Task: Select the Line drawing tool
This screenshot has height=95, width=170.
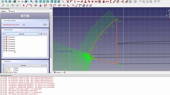Action: [27, 5]
